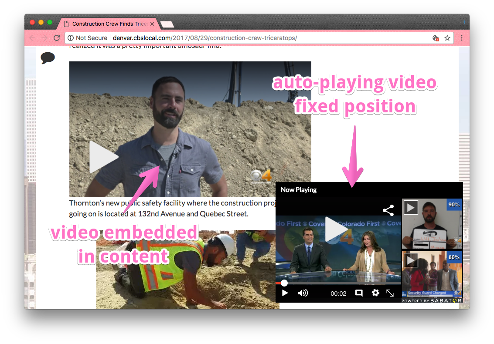The image size is (494, 344).
Task: Click the construction worker digging photo
Action: click(x=188, y=270)
